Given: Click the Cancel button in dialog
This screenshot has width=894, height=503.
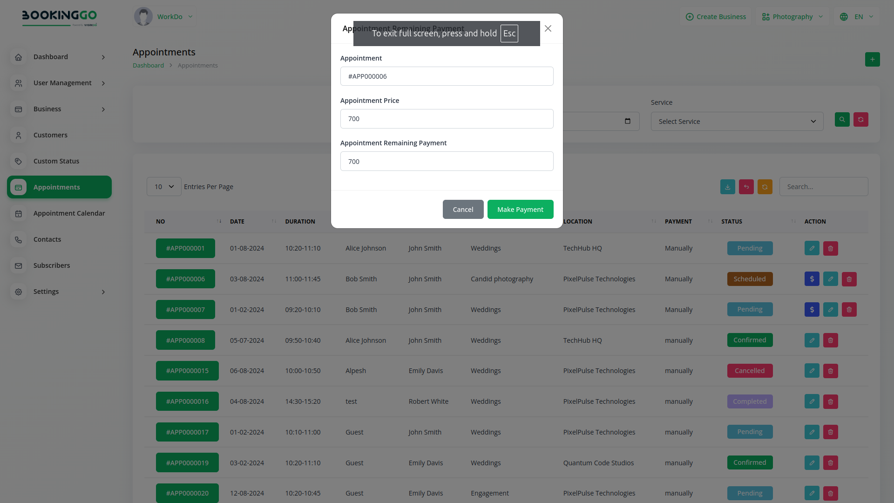Looking at the screenshot, I should tap(463, 210).
